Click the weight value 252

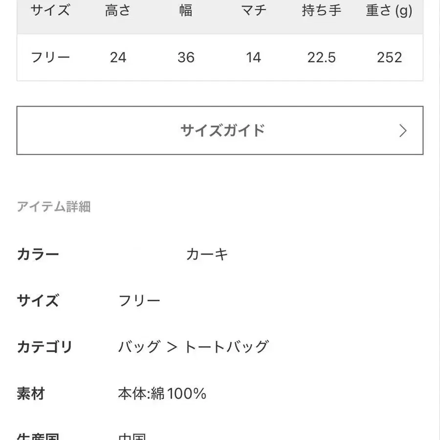[389, 57]
